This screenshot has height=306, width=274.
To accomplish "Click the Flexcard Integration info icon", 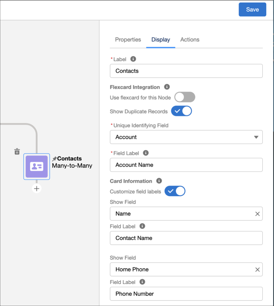I will point(167,87).
